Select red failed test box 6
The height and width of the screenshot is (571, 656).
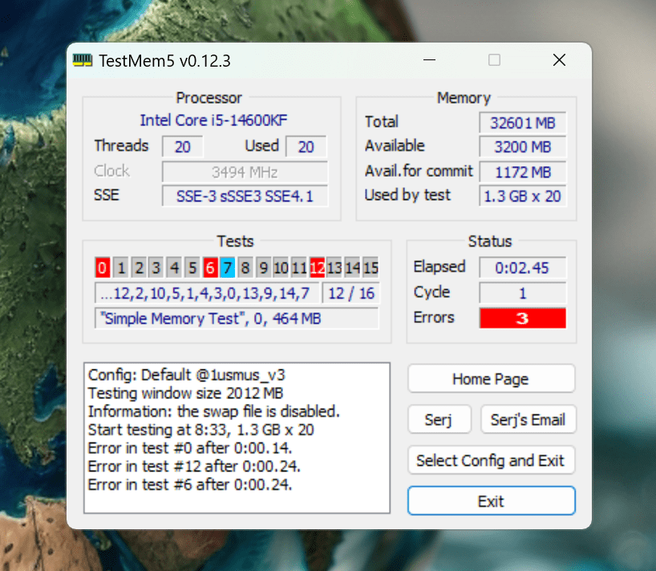tap(210, 267)
